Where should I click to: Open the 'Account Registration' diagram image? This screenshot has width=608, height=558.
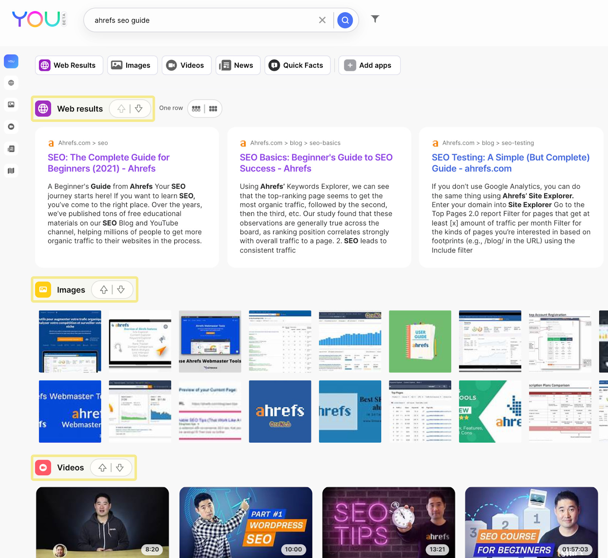pos(560,341)
